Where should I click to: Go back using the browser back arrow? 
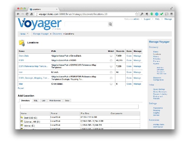(18, 14)
